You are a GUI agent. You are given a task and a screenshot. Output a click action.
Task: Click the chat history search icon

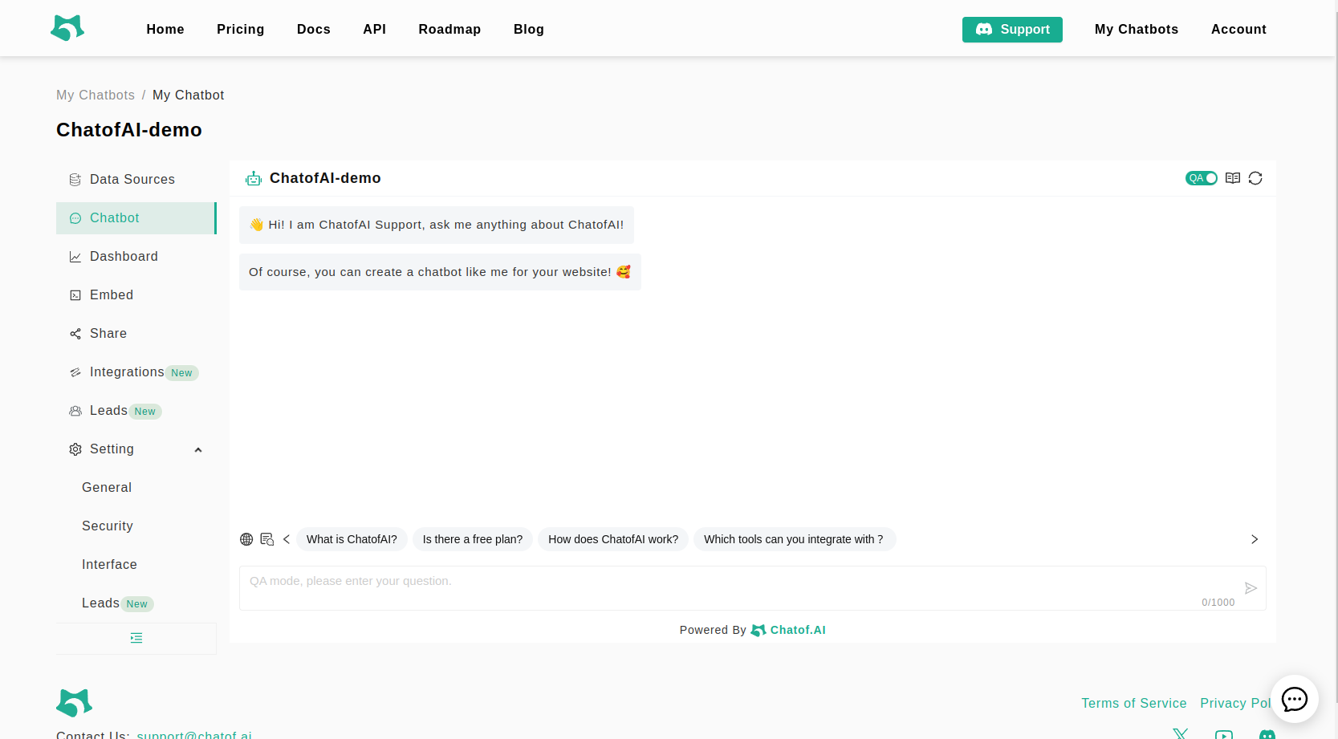pyautogui.click(x=267, y=539)
